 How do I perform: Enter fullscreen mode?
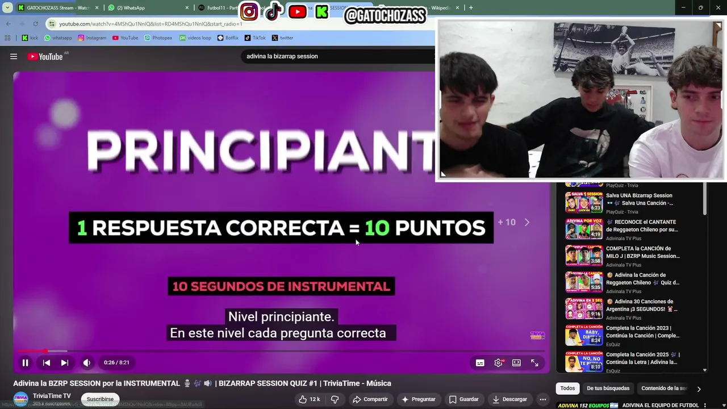point(534,362)
